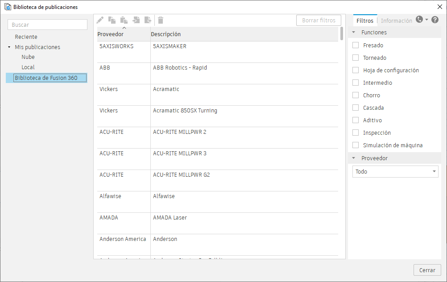
Task: Collapse the Funciones section
Action: point(353,32)
